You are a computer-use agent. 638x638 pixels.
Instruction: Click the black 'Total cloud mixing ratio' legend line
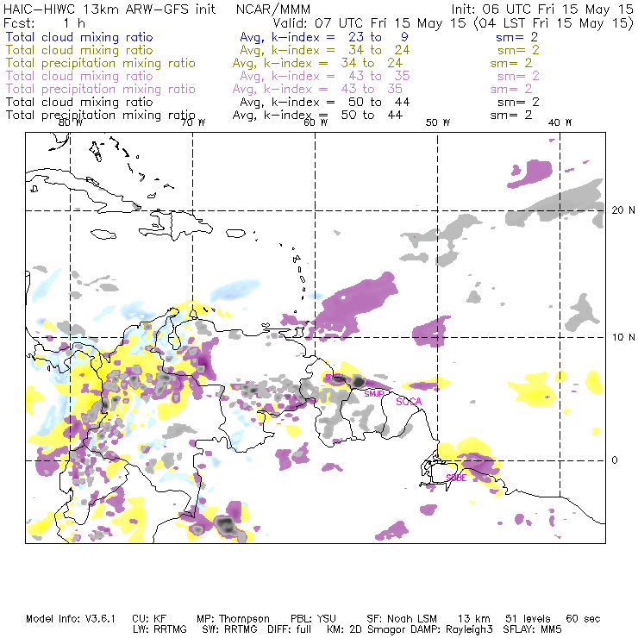pyautogui.click(x=79, y=102)
